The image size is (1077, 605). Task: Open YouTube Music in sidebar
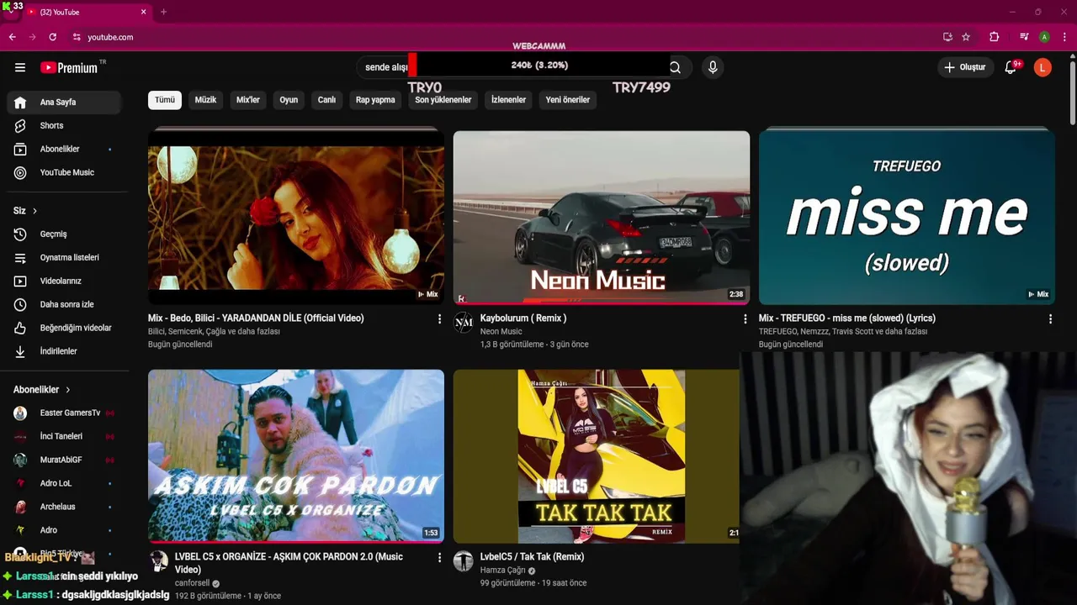(65, 172)
